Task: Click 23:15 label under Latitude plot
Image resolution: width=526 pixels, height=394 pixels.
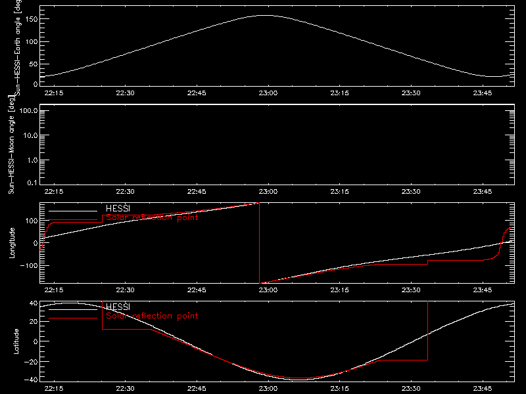Action: point(339,388)
